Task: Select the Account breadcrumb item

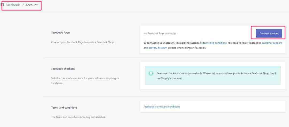Action: (x=32, y=5)
